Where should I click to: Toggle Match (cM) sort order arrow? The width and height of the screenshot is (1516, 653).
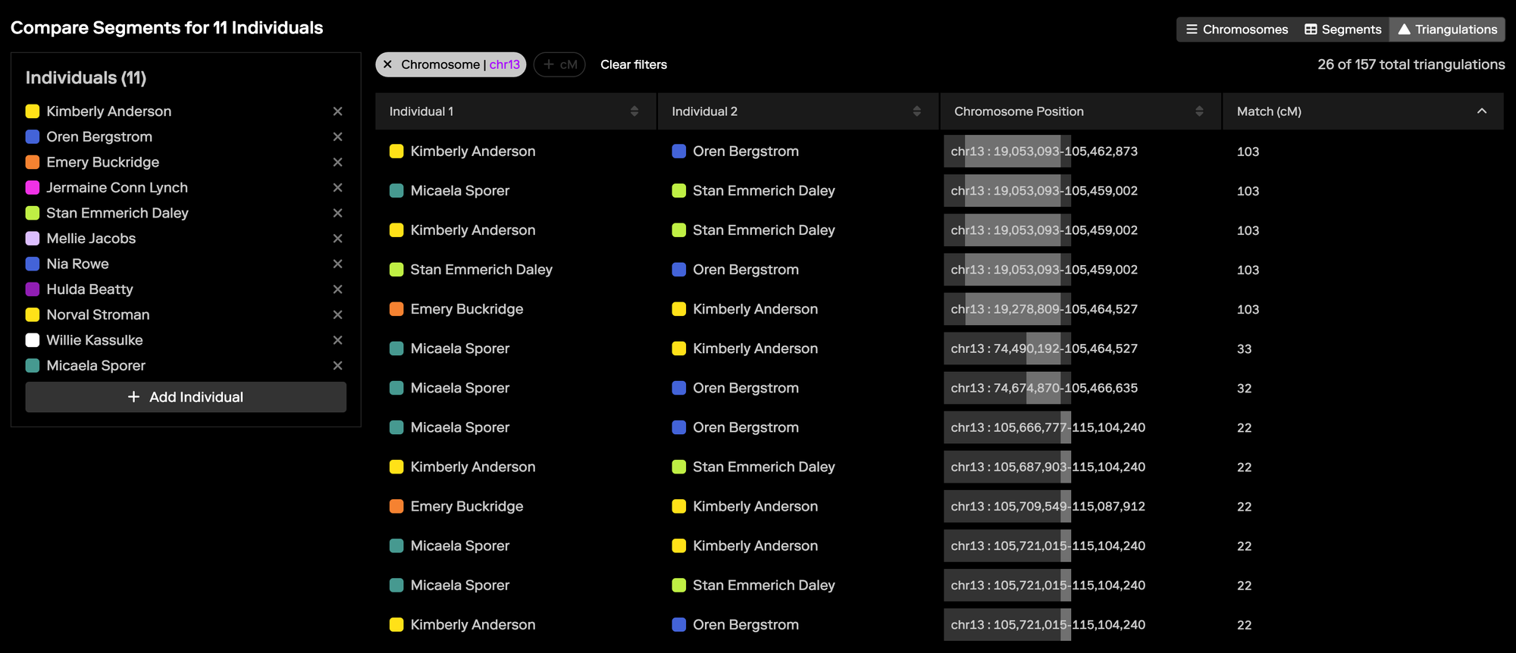[1481, 111]
